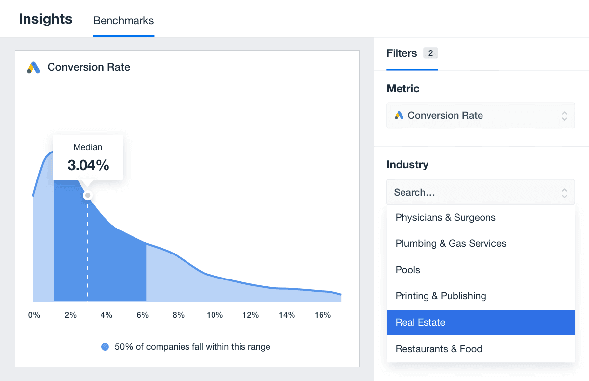Click the Metric dropdown chevron arrows

tap(564, 116)
